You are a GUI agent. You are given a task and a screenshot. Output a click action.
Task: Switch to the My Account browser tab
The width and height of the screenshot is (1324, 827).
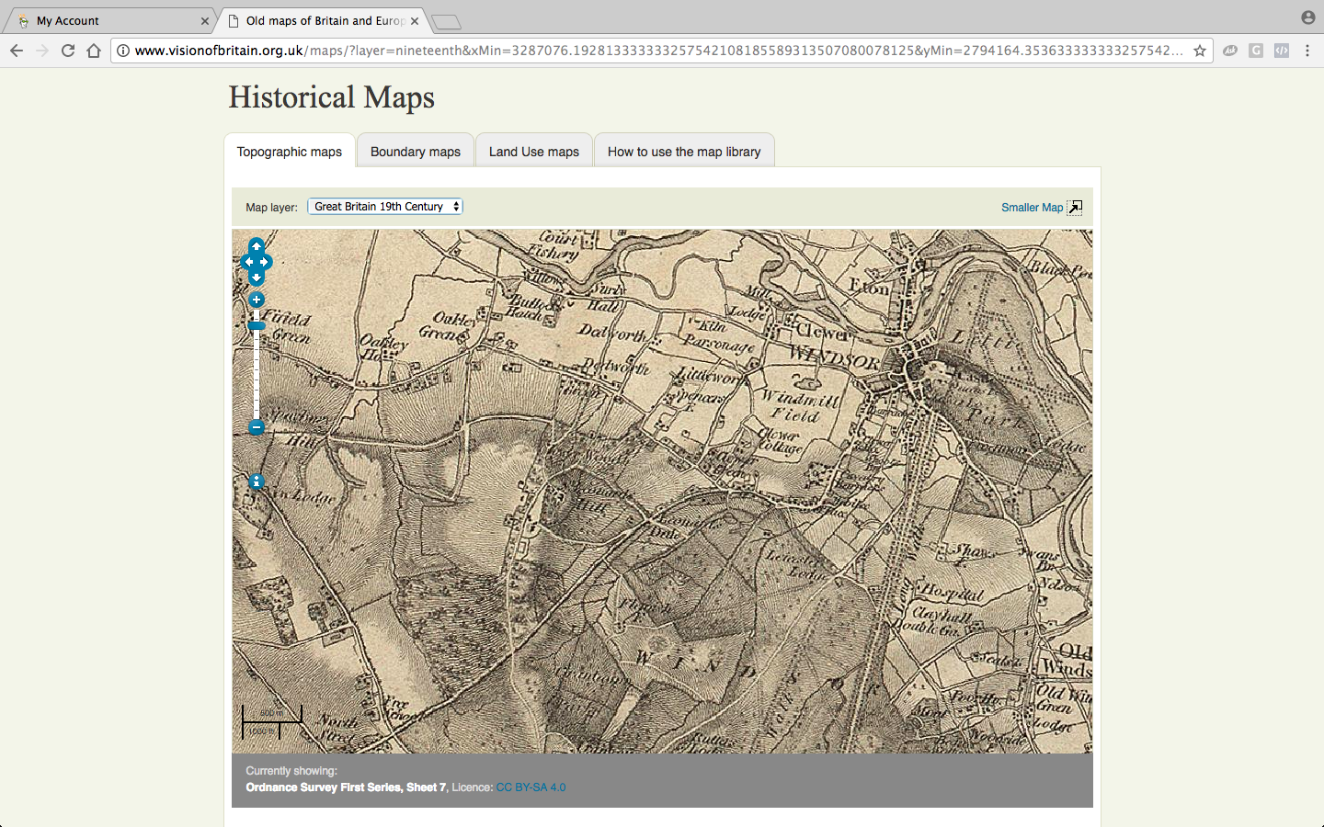pyautogui.click(x=108, y=20)
